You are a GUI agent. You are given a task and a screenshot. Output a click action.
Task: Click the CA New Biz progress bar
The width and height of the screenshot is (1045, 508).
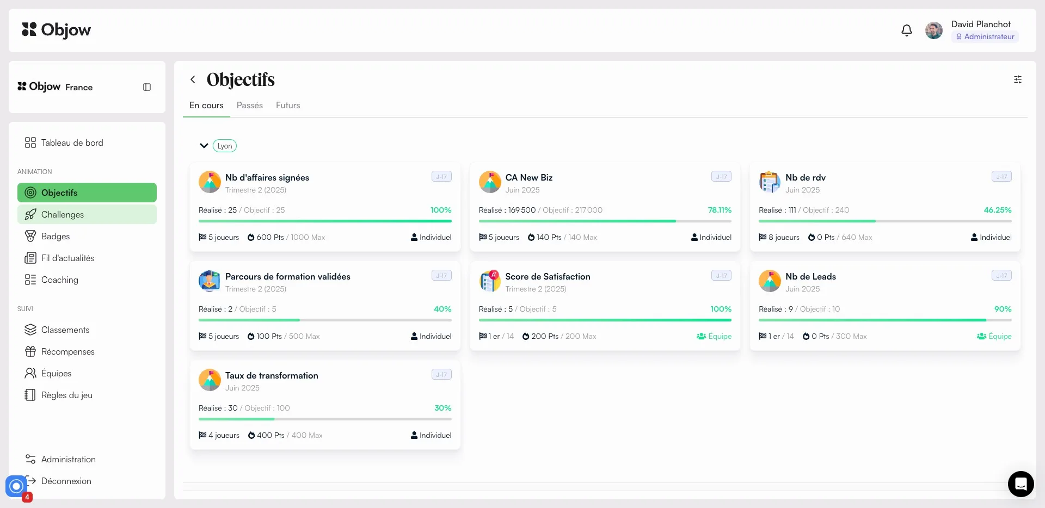pyautogui.click(x=605, y=221)
